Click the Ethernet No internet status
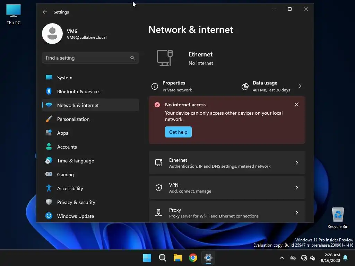 point(200,59)
